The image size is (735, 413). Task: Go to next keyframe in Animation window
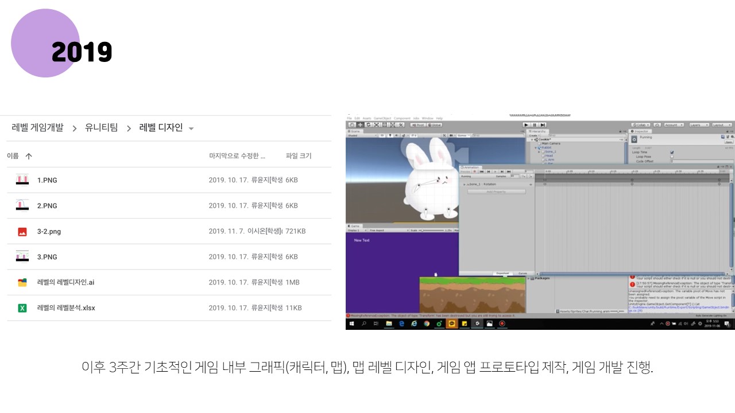[502, 172]
